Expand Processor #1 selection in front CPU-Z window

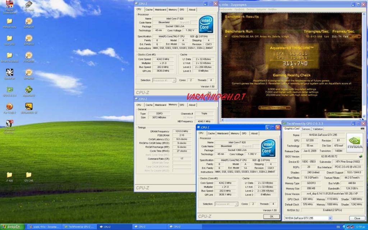coord(236,204)
